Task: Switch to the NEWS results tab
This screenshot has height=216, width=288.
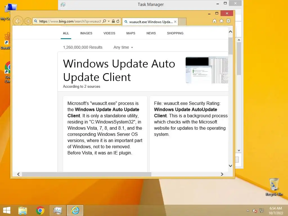Action: tap(151, 33)
